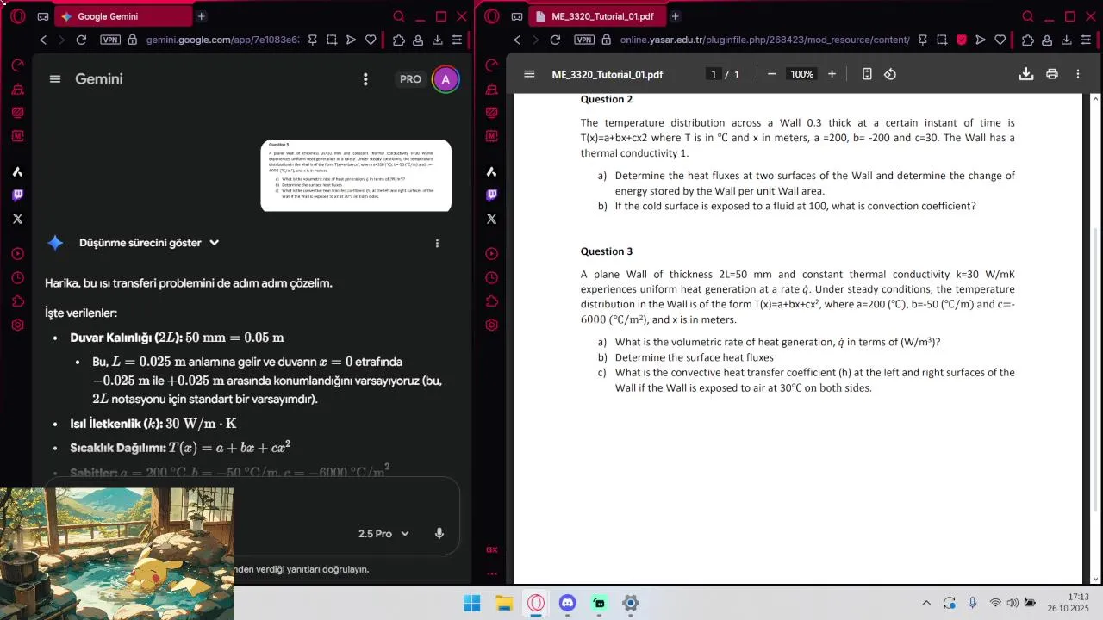Open Twitch in PDF window sidebar

(x=492, y=195)
